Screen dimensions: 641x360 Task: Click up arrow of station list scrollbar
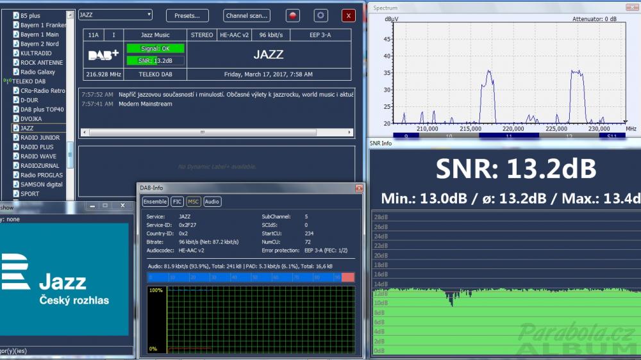[x=71, y=15]
